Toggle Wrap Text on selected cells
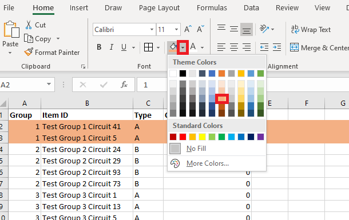Screen dimensions: 349x220 311,30
